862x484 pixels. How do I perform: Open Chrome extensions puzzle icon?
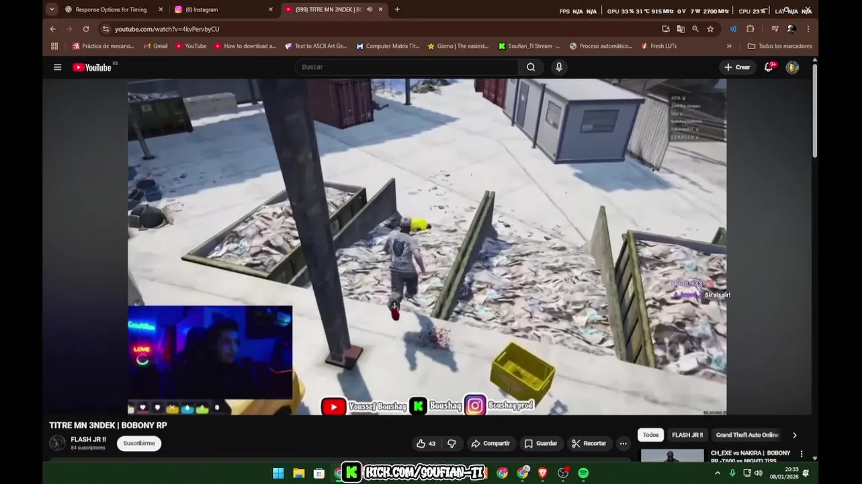point(750,29)
